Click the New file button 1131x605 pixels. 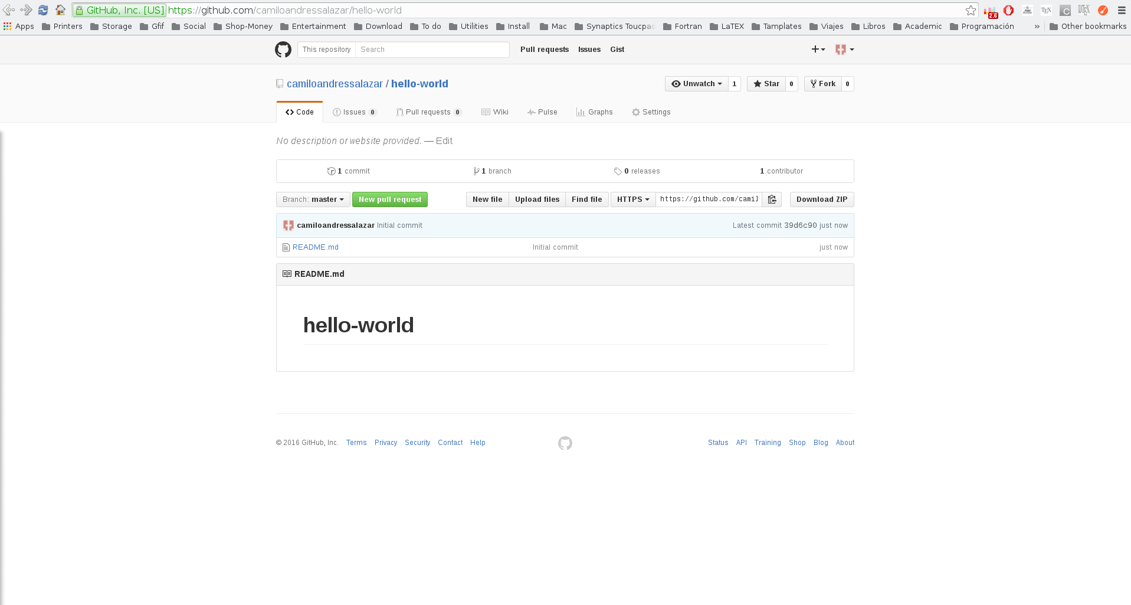click(x=487, y=200)
